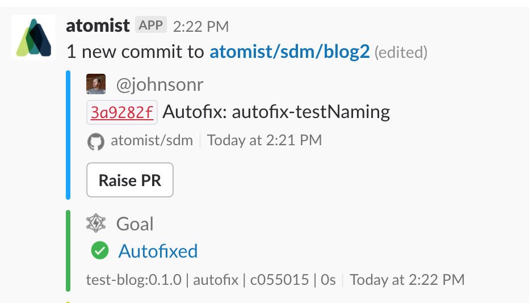The height and width of the screenshot is (303, 529).
Task: Click the GitHub octocat icon
Action: pyautogui.click(x=96, y=141)
